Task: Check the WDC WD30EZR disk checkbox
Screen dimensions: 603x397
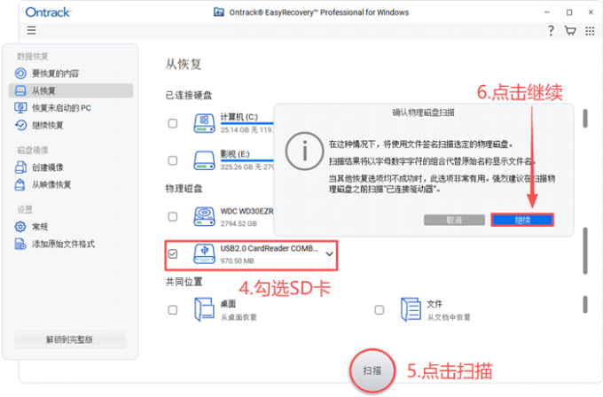Action: pos(173,216)
